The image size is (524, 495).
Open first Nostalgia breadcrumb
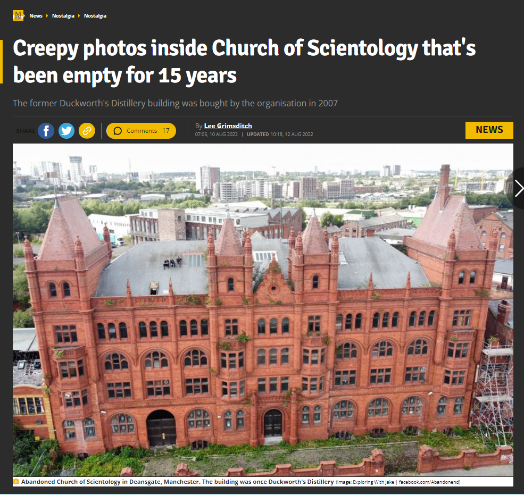[x=63, y=16]
